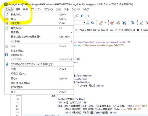The image size is (148, 116).
Task: Click the Debug Scenario blue play icon
Action: pyautogui.click(x=124, y=23)
